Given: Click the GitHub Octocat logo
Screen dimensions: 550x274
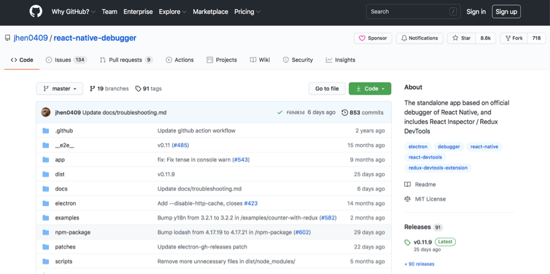Looking at the screenshot, I should coord(36,11).
